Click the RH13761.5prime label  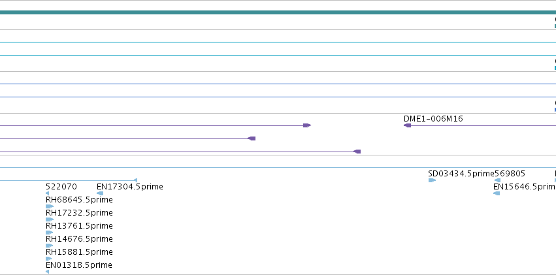tap(79, 226)
